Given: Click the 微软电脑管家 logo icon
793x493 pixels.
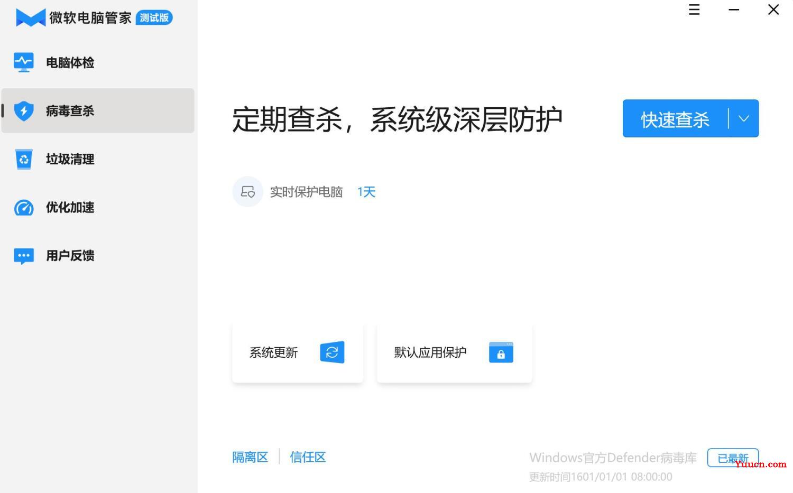Looking at the screenshot, I should coord(31,18).
